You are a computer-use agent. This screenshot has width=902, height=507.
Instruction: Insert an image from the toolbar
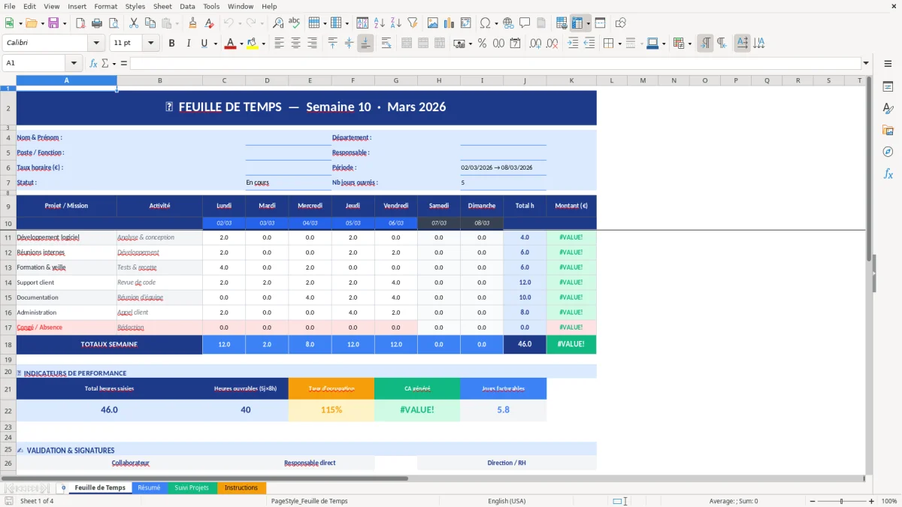pos(433,23)
